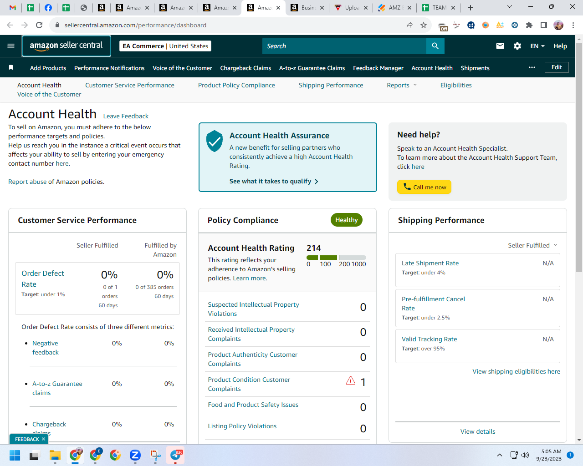Viewport: 583px width, 466px height.
Task: Open the settings gear icon
Action: [x=517, y=46]
